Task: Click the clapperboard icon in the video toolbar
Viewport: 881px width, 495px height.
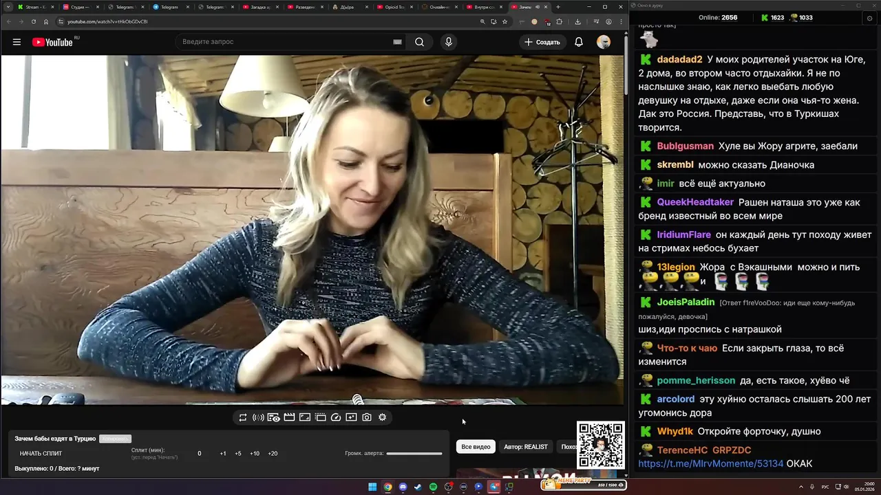Action: click(x=289, y=417)
